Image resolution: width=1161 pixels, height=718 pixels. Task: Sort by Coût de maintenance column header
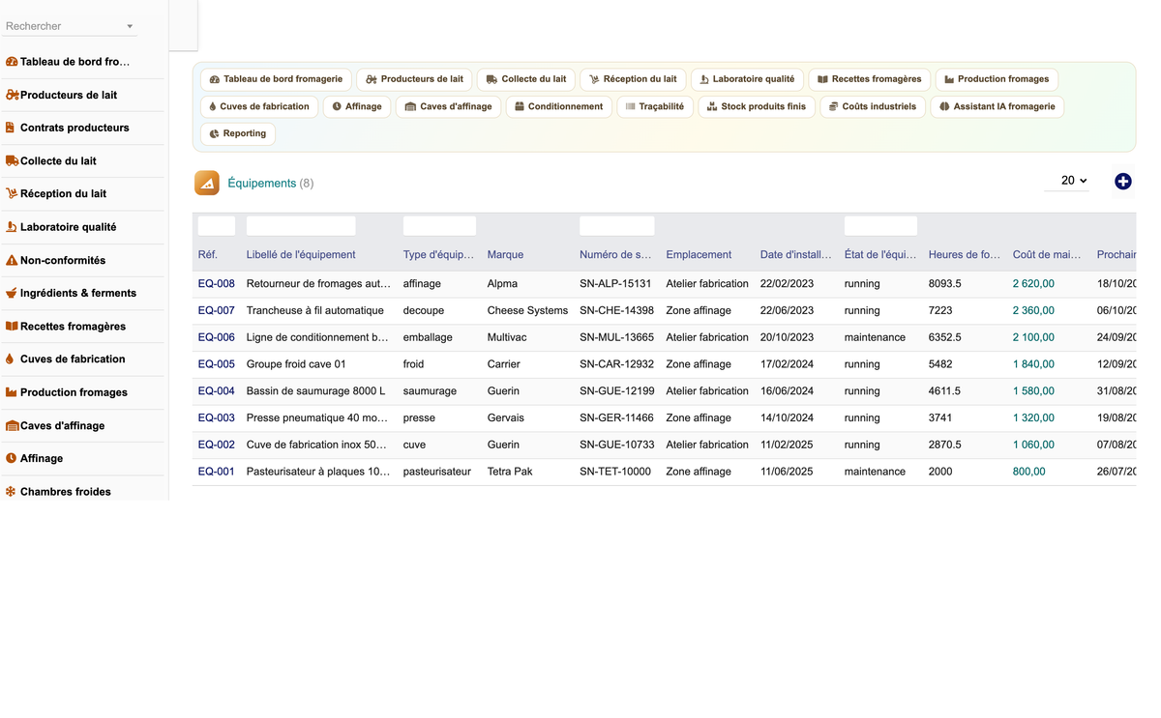click(x=1047, y=255)
